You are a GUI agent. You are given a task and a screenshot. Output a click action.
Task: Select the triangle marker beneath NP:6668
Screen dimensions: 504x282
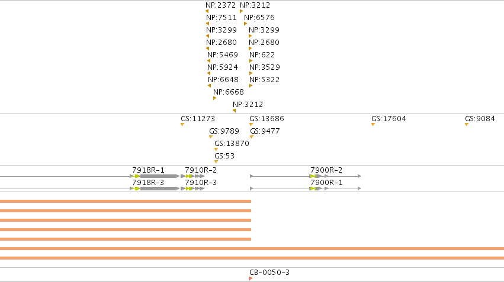pyautogui.click(x=215, y=98)
